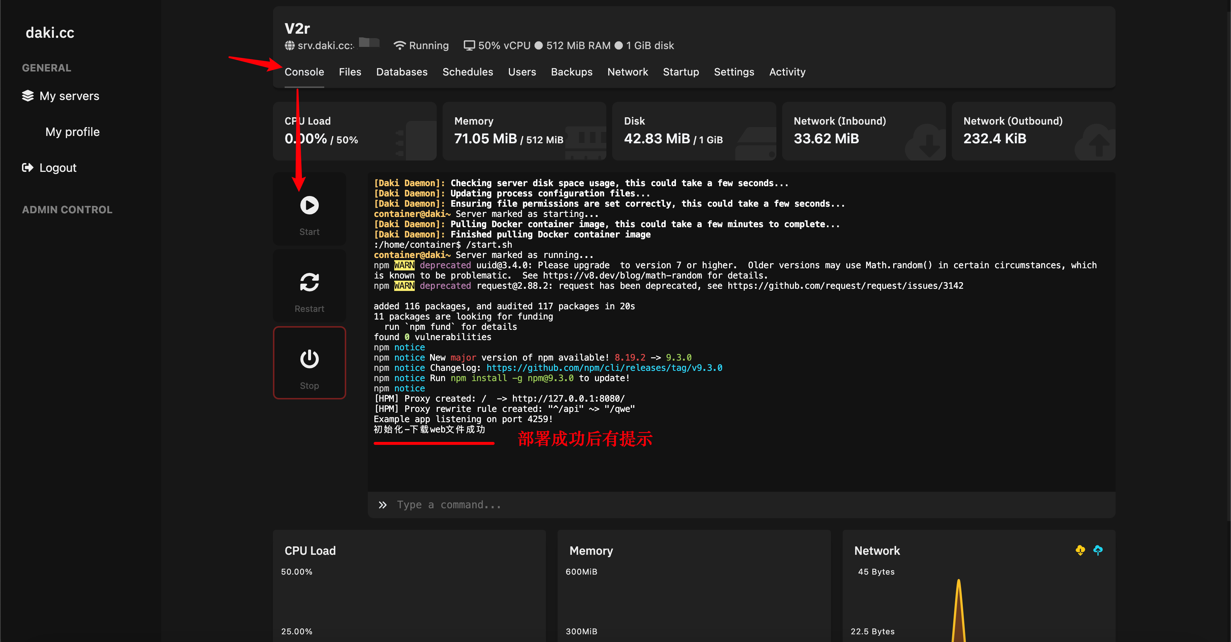The image size is (1231, 642).
Task: Click the monitor icon beside 50% vCPU
Action: 469,45
